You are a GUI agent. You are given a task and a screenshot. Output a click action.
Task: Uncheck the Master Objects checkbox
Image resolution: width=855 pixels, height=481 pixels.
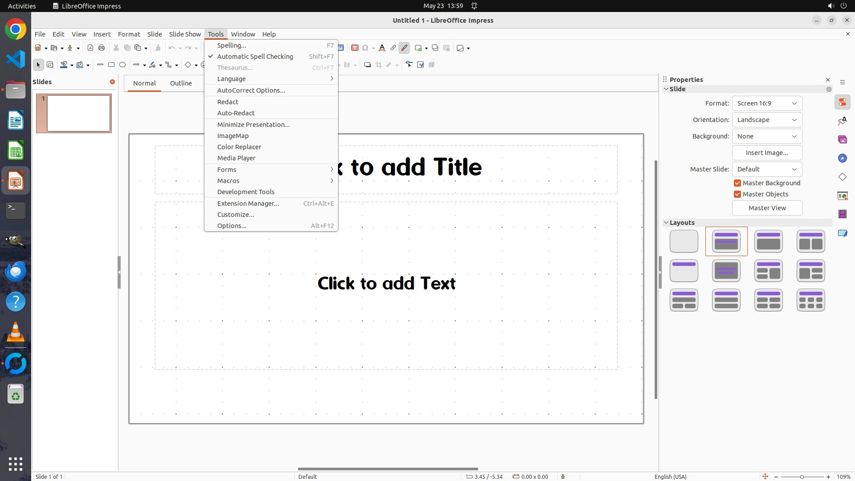737,194
